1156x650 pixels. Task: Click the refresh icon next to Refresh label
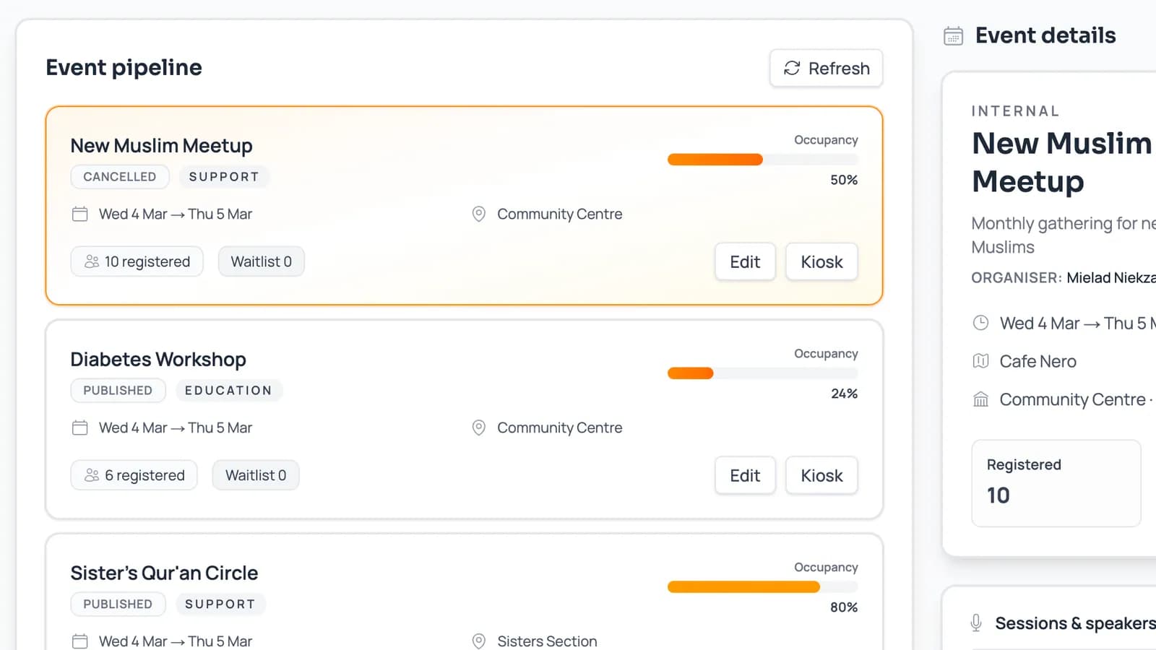pos(792,68)
